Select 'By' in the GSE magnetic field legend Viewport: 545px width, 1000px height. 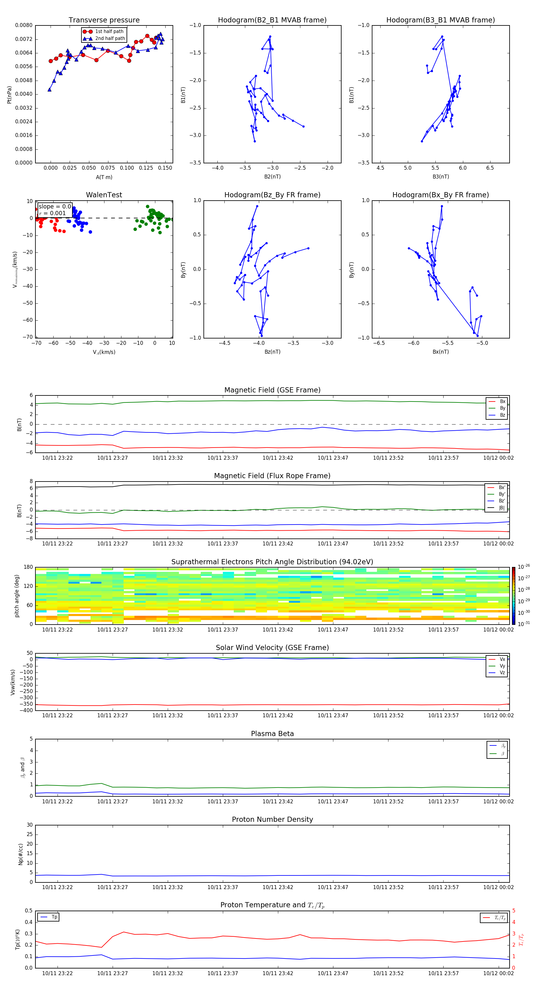497,408
